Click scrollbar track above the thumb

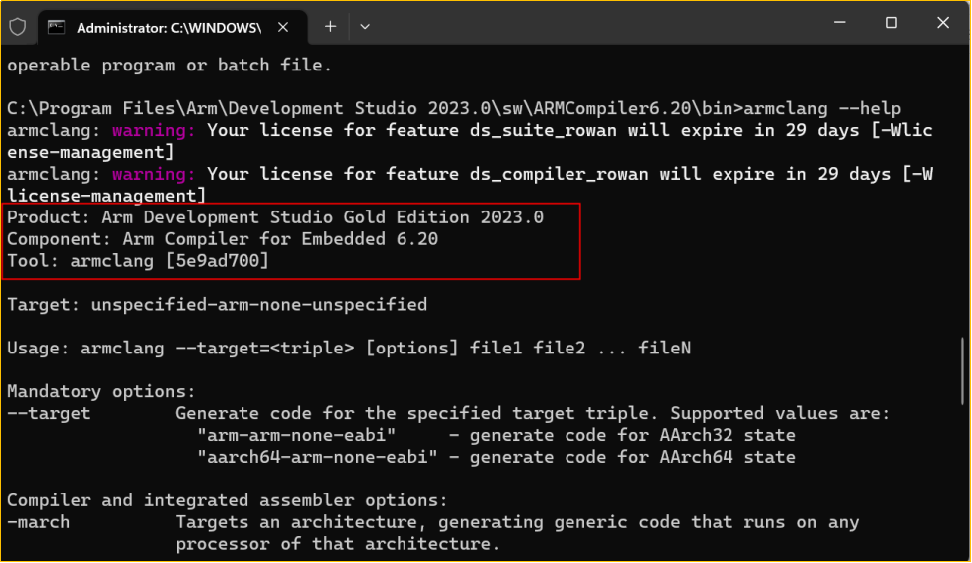[962, 199]
